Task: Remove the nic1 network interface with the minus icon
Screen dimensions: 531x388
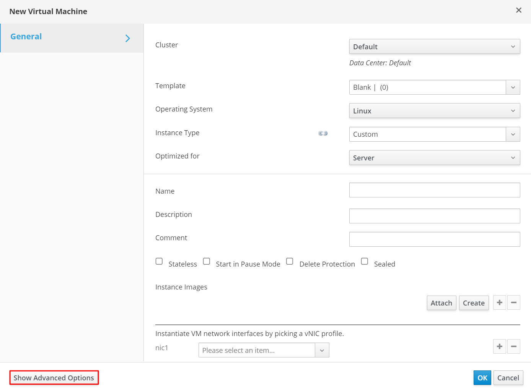Action: pos(513,346)
